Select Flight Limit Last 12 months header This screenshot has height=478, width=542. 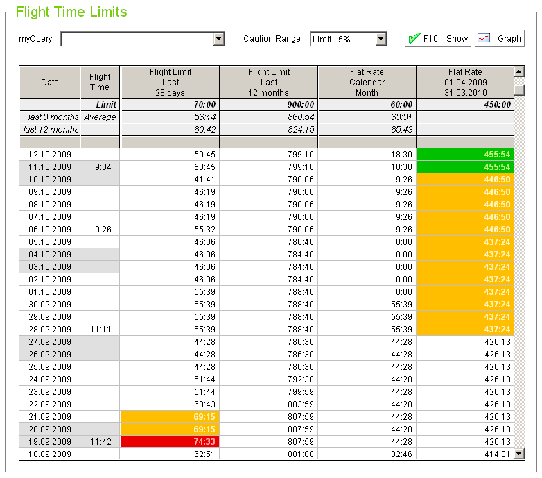269,83
